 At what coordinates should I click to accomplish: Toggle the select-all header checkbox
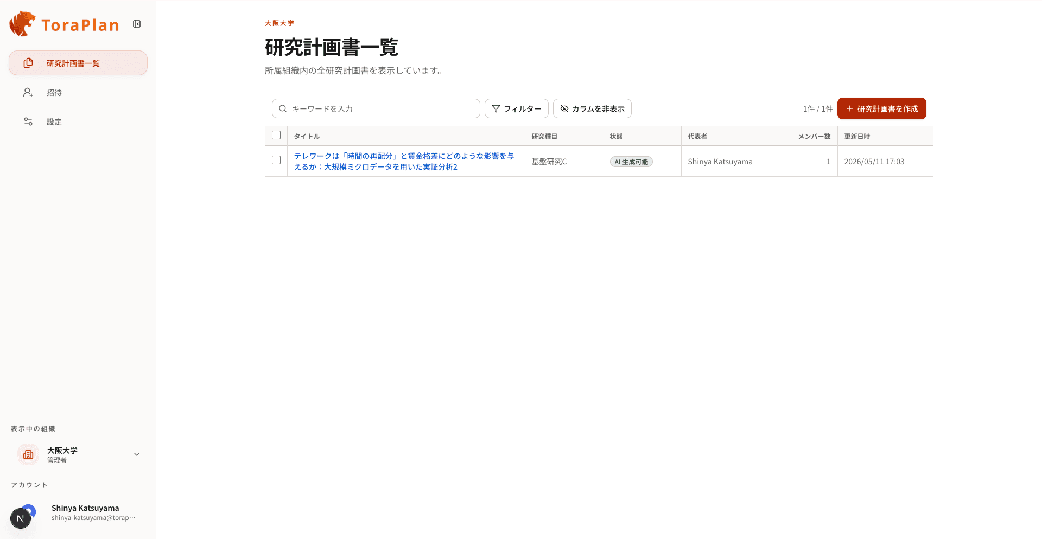276,135
